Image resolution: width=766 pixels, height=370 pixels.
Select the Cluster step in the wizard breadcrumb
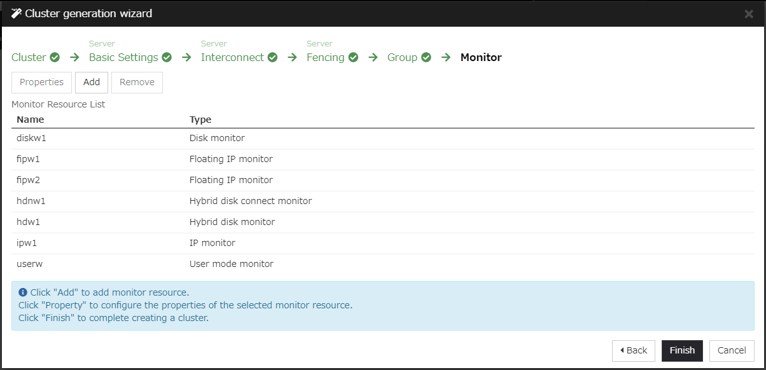pyautogui.click(x=29, y=57)
